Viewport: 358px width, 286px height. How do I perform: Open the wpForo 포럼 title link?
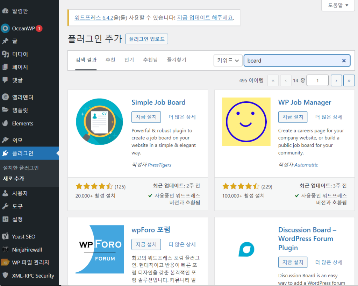tap(151, 230)
